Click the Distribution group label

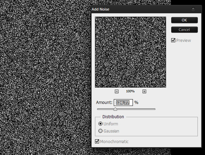[x=113, y=117]
